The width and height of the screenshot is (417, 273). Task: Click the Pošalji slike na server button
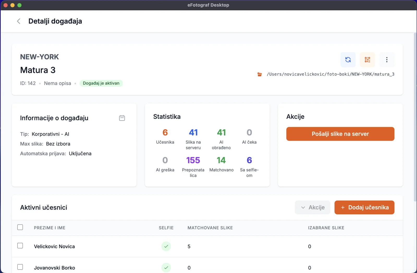tap(340, 134)
